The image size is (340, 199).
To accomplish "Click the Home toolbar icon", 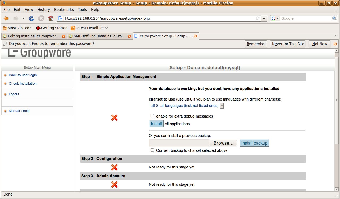I will (x=50, y=18).
